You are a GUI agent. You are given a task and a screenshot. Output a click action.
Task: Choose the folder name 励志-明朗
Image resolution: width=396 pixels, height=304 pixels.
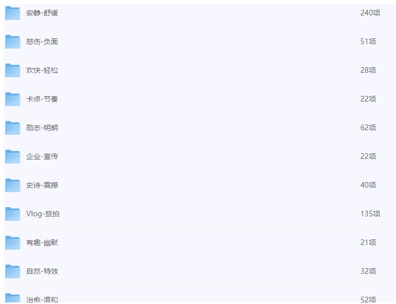coord(42,128)
